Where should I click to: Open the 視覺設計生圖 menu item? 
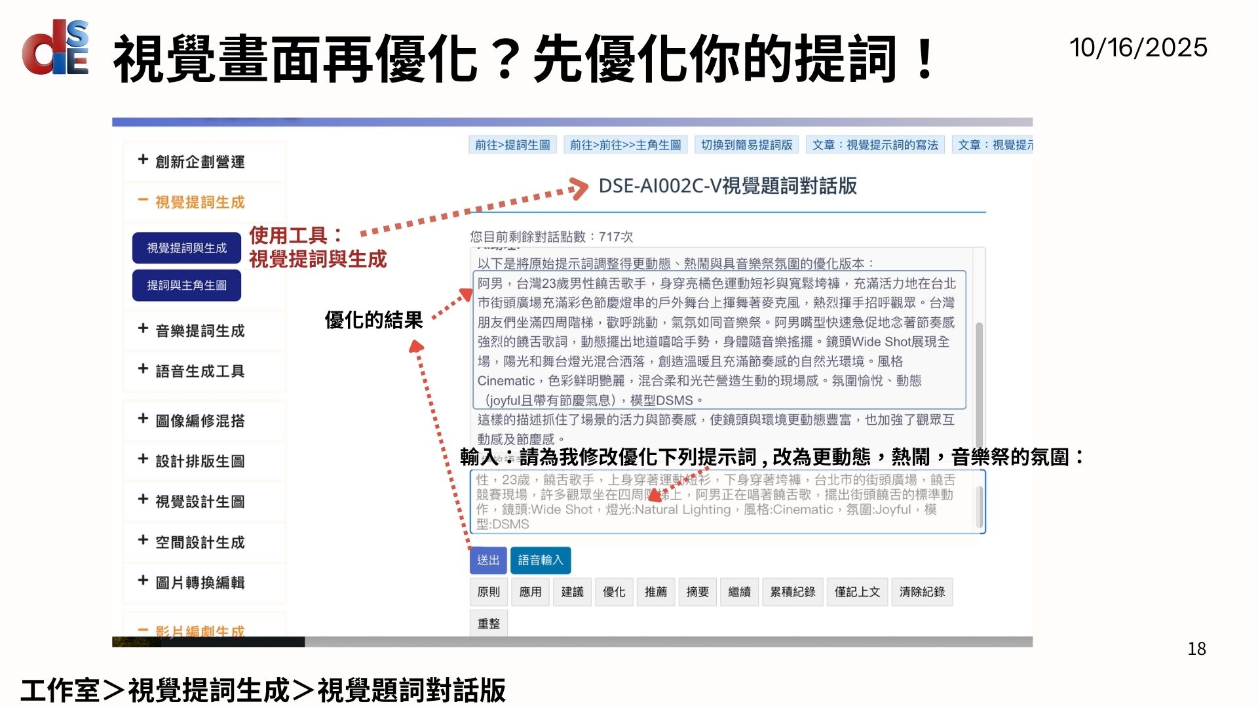pyautogui.click(x=200, y=502)
